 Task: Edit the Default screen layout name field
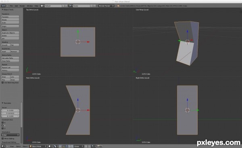pyautogui.click(x=53, y=6)
